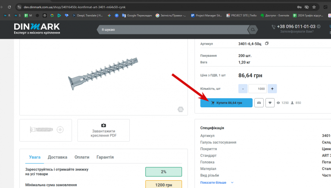This screenshot has height=188, width=331.
Task: Bookmark this page with the star icon
Action: [x=314, y=7]
